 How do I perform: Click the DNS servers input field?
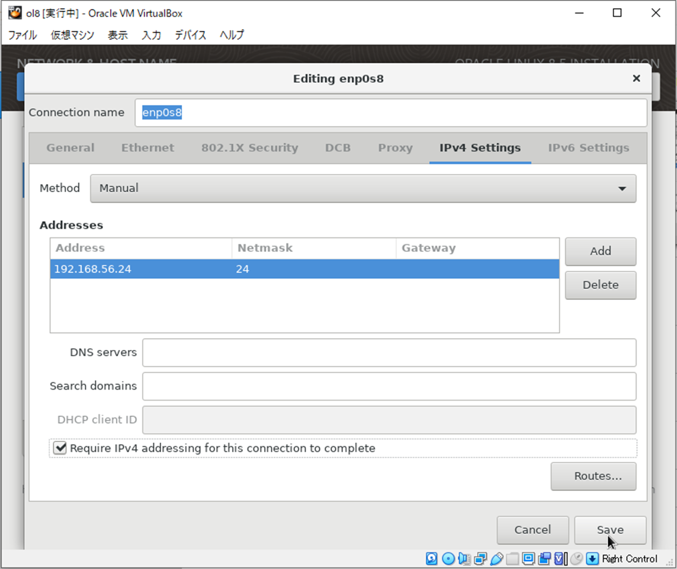(389, 353)
